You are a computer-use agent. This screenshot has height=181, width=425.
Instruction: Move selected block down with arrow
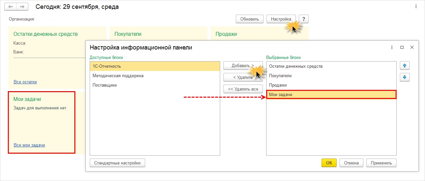[x=405, y=77]
